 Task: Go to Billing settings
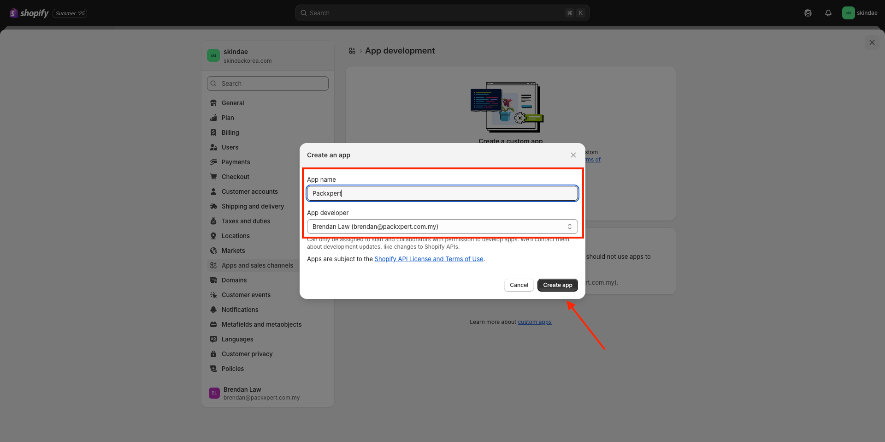268,132
